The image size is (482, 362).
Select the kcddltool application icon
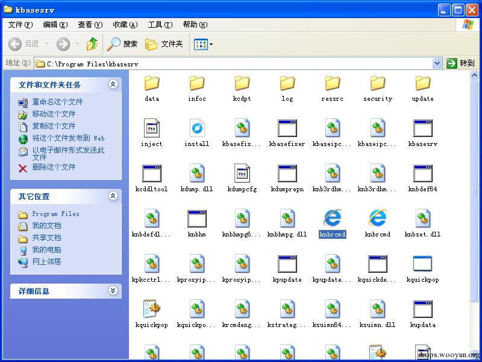(x=152, y=173)
